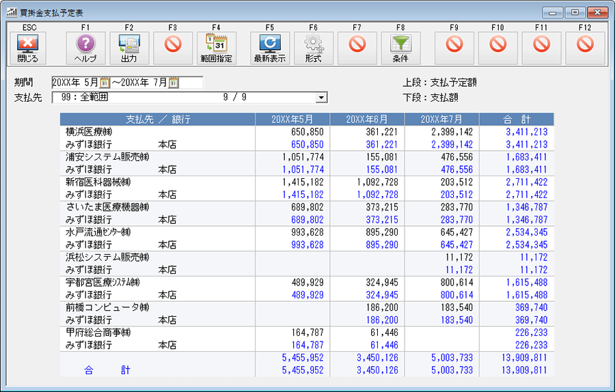
Task: Click the 買掛金支払予定表 title bar app icon
Action: coord(12,12)
